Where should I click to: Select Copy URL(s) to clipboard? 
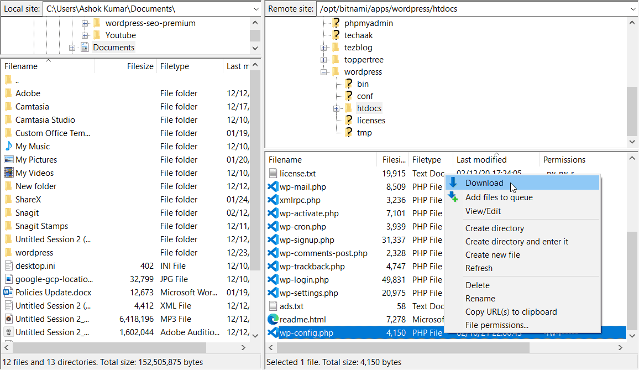click(523, 312)
